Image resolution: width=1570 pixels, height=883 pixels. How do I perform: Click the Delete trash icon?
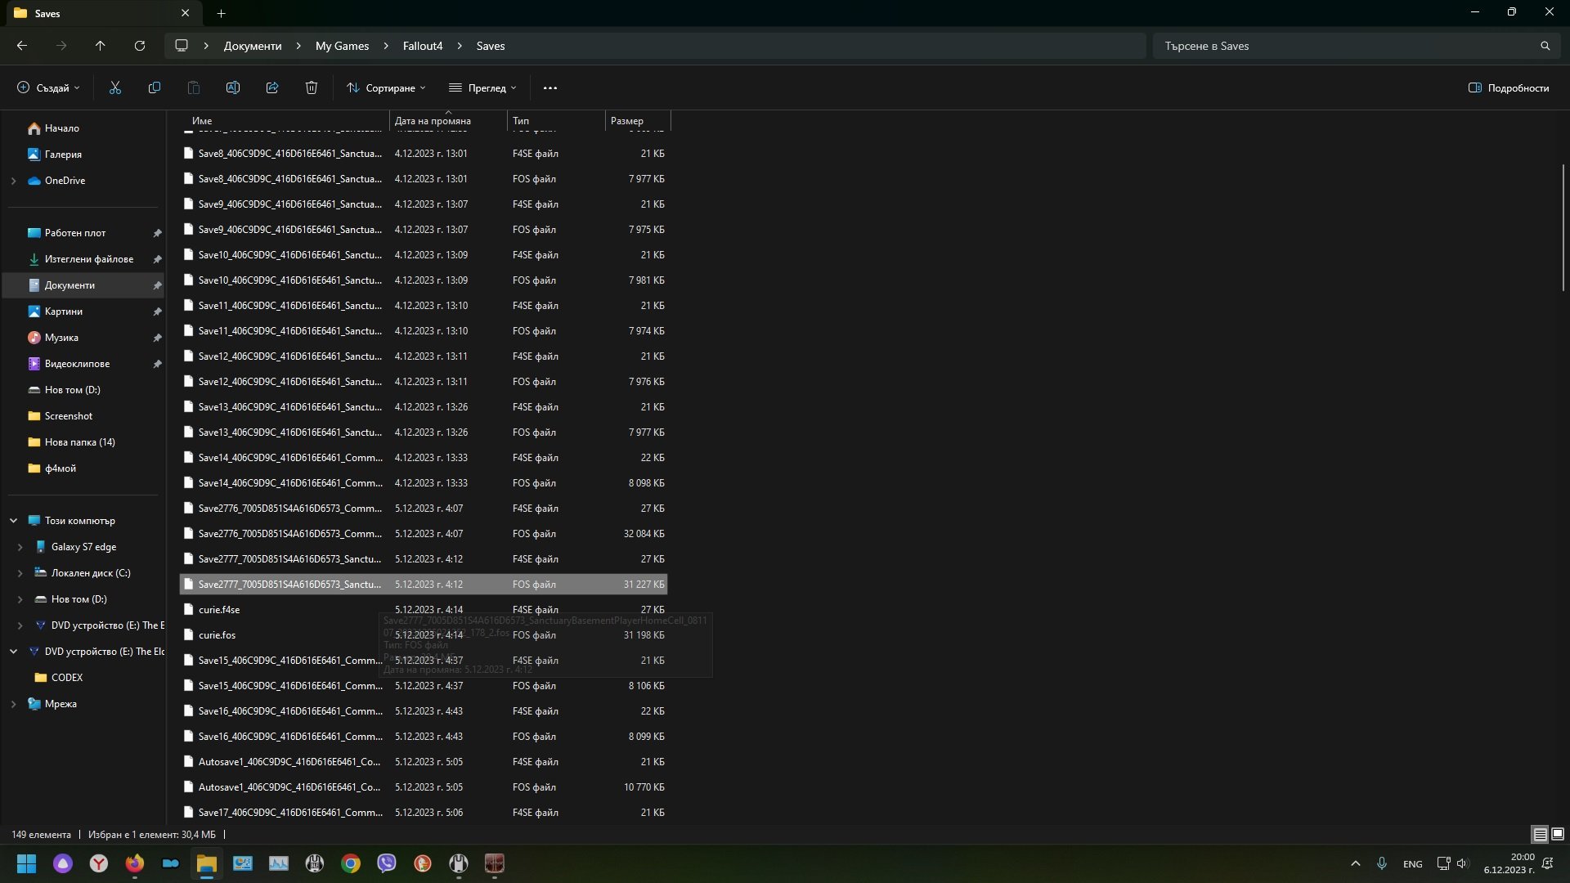pos(312,87)
